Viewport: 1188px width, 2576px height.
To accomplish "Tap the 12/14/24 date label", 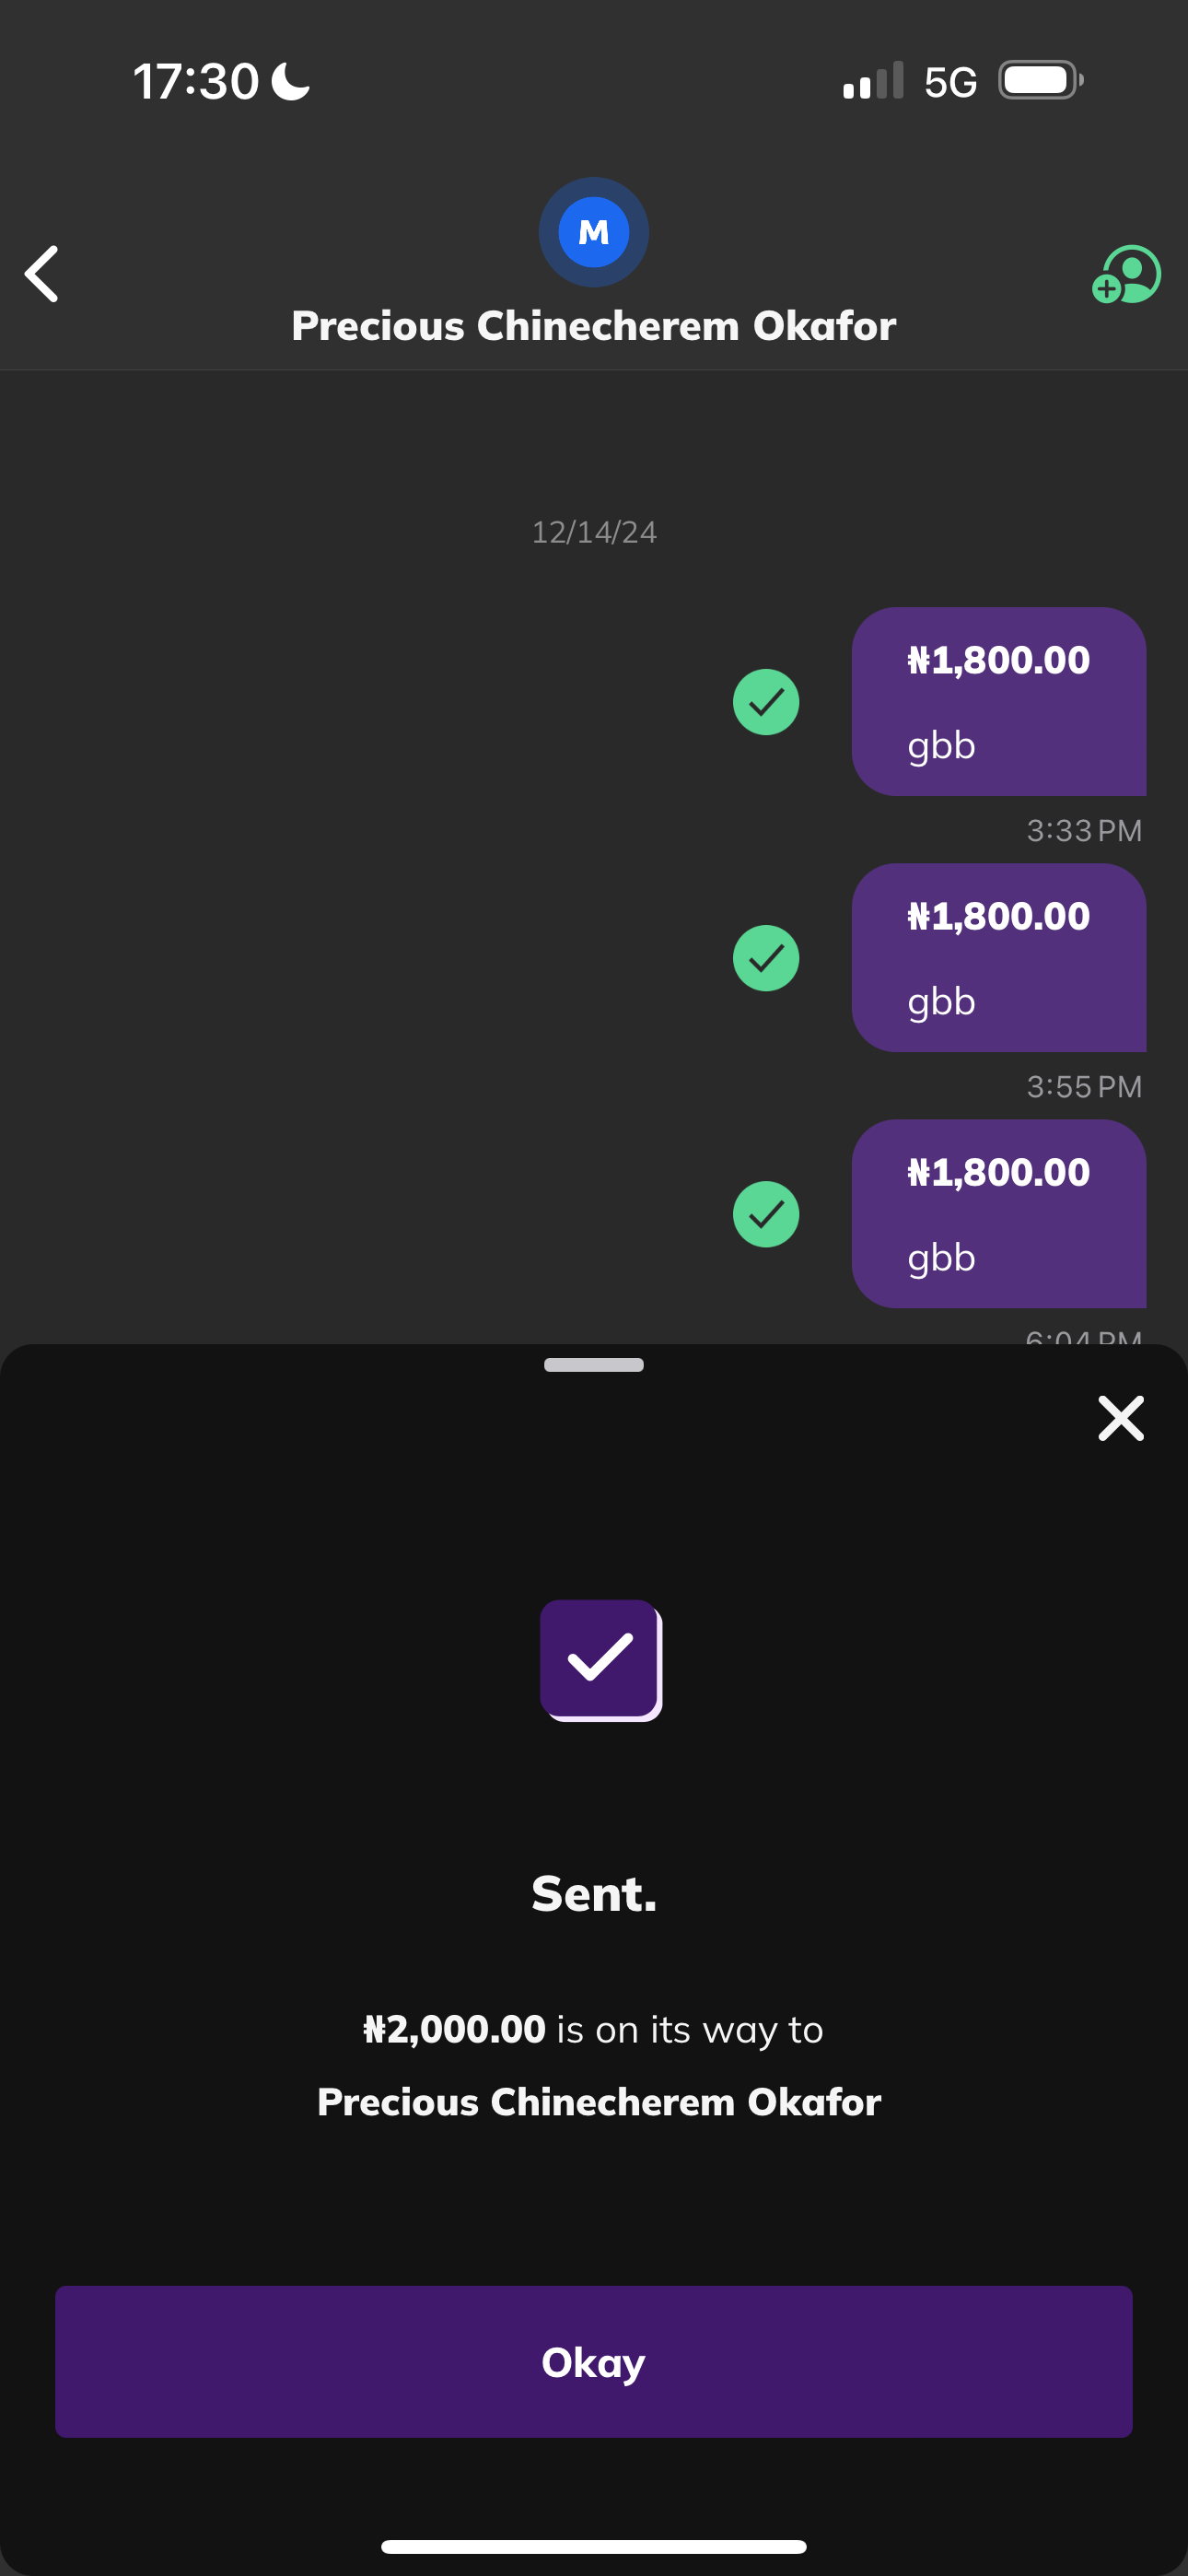I will pos(594,532).
